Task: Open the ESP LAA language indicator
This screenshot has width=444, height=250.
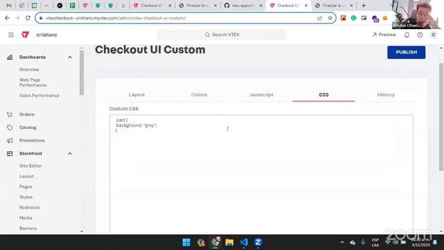Action: click(375, 242)
